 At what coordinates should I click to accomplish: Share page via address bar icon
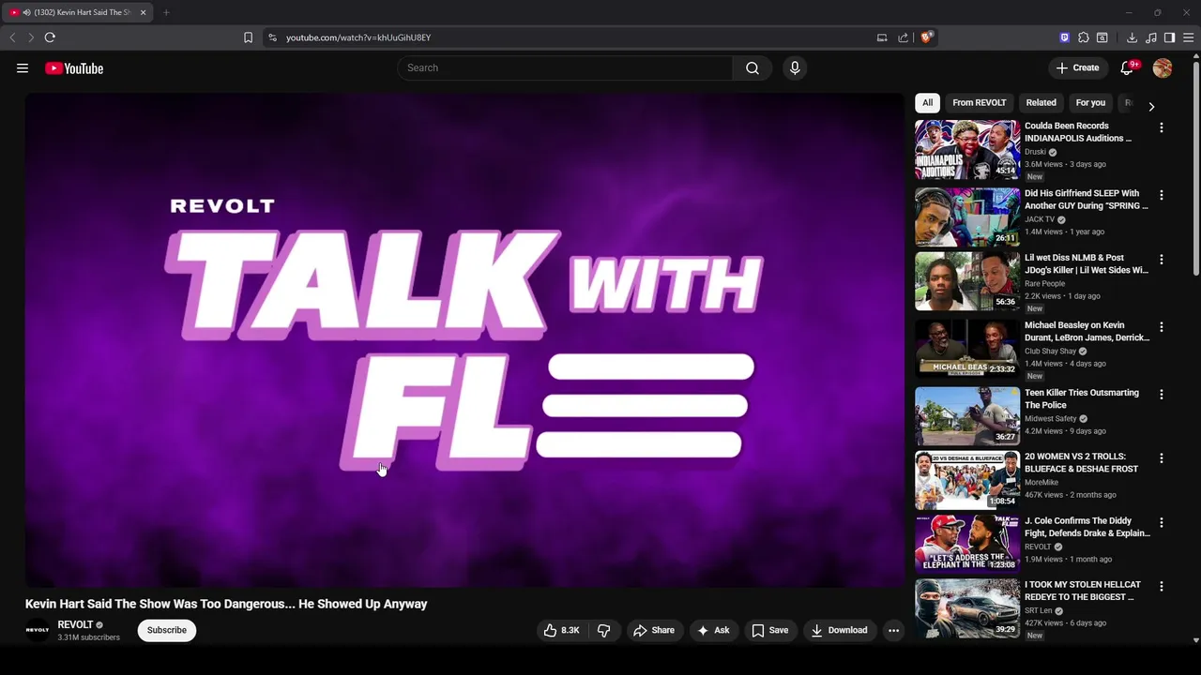click(903, 37)
